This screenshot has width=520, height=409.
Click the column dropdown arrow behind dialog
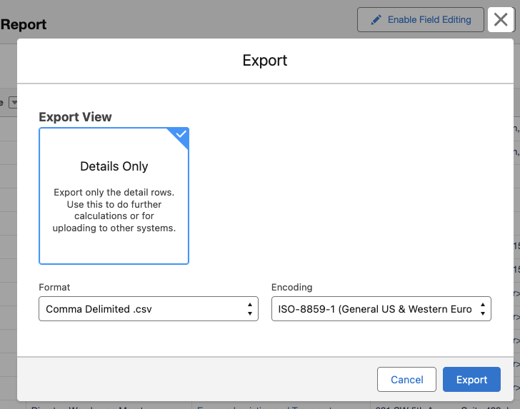point(14,102)
